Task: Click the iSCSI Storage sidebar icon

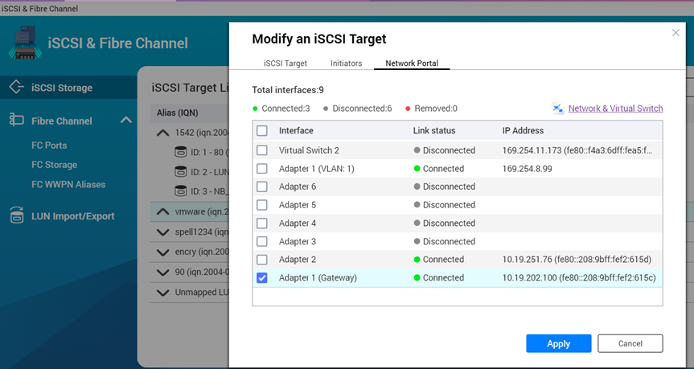Action: (x=16, y=88)
